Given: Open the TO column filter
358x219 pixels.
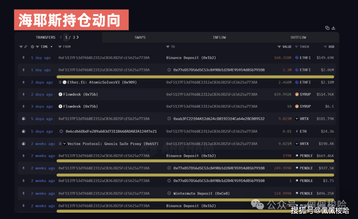Looking at the screenshot, I should (168, 47).
